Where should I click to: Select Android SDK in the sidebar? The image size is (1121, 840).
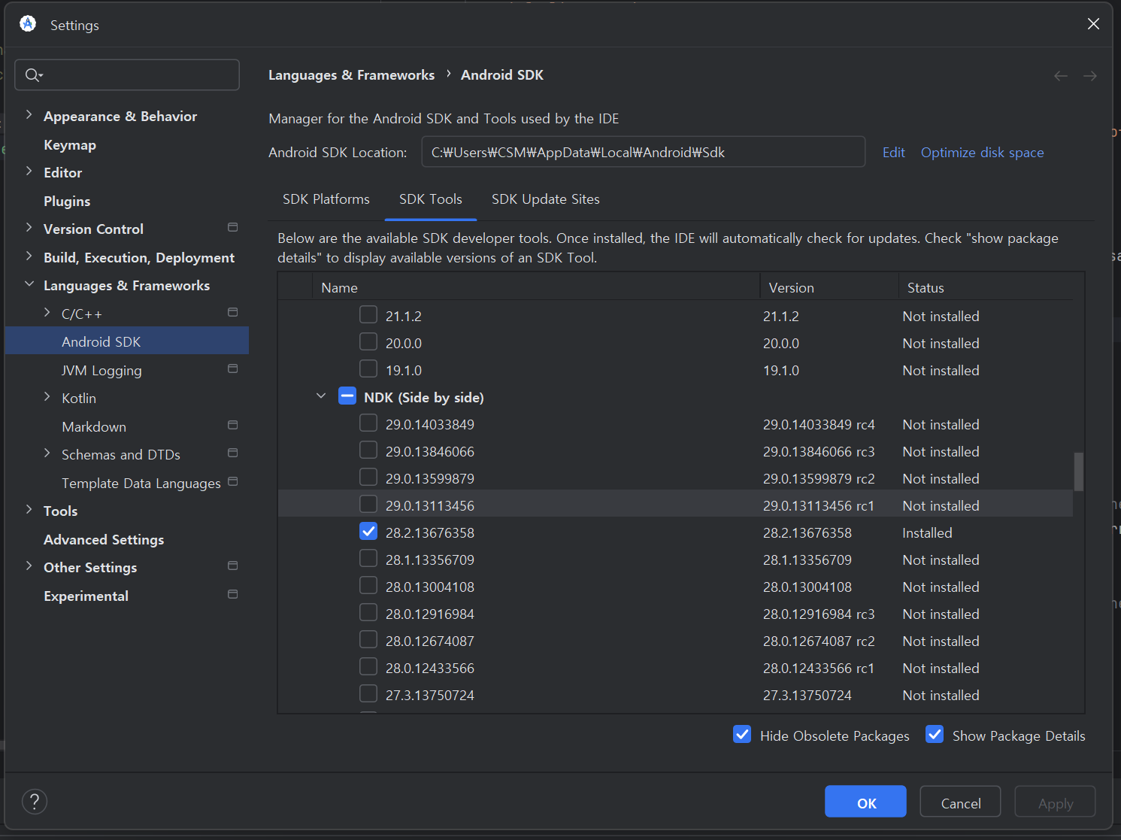pyautogui.click(x=127, y=341)
